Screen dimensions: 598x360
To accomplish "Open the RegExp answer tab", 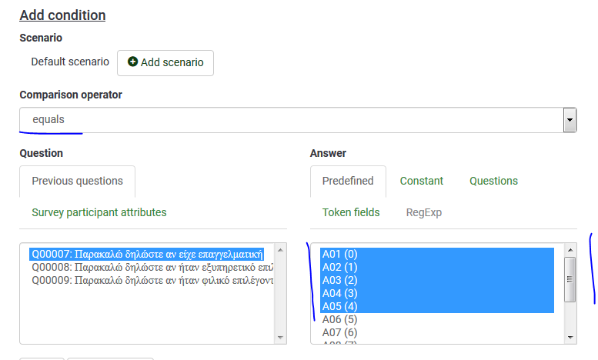I will [x=424, y=212].
